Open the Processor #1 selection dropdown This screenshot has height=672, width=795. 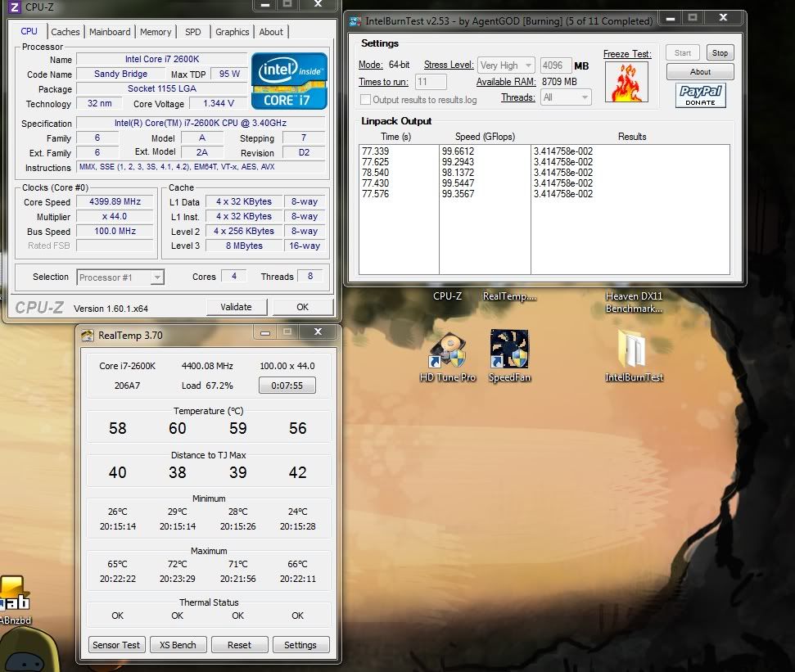click(120, 277)
